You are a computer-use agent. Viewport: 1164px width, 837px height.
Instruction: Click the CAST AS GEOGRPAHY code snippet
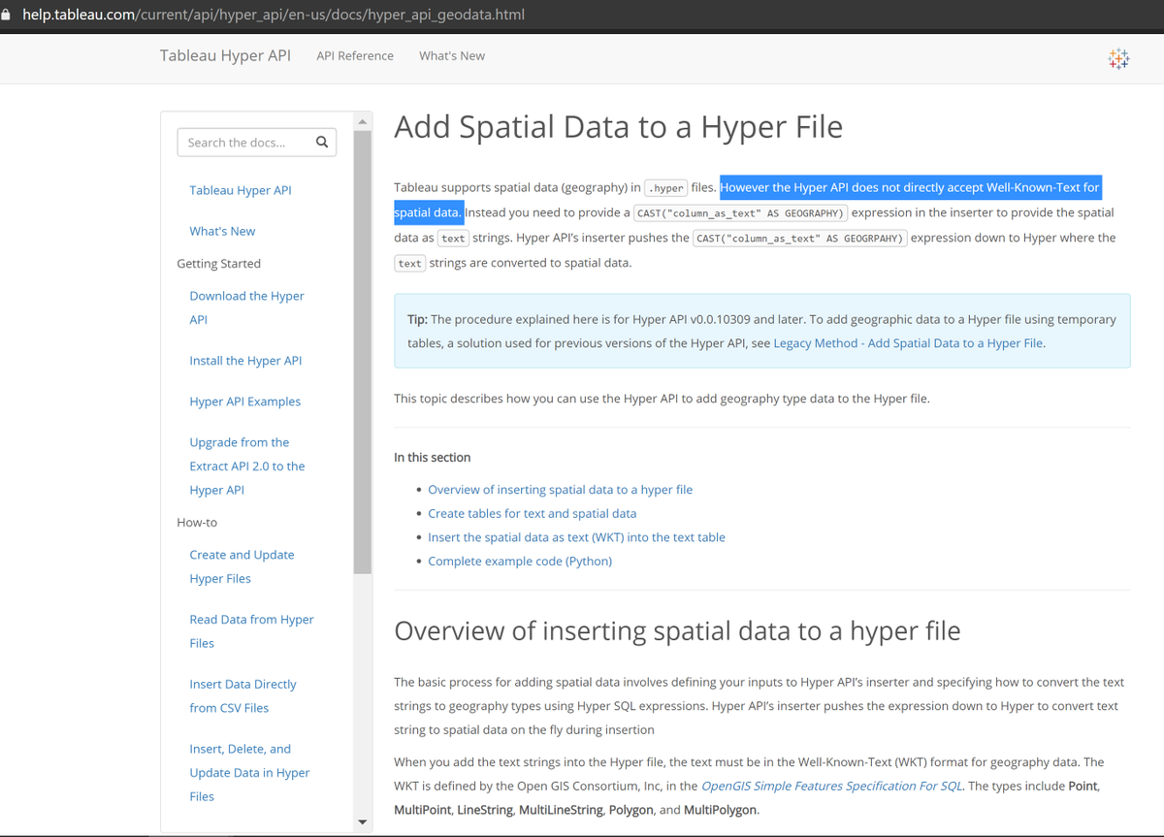pos(800,239)
